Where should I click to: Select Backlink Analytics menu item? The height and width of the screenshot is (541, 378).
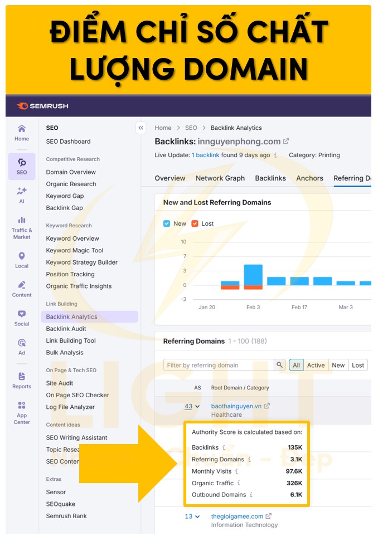[x=89, y=316]
